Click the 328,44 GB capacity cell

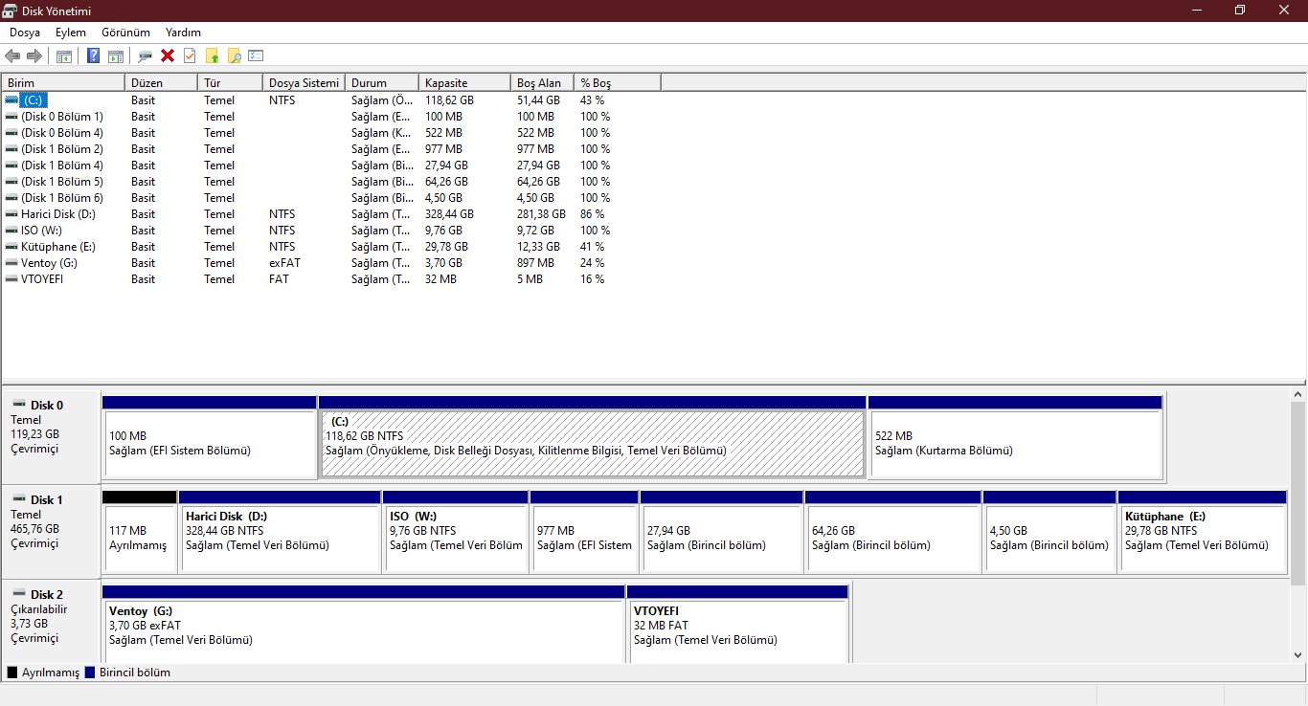[x=449, y=214]
